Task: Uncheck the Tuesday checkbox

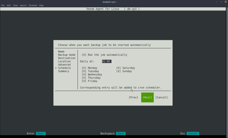Action: point(84,71)
